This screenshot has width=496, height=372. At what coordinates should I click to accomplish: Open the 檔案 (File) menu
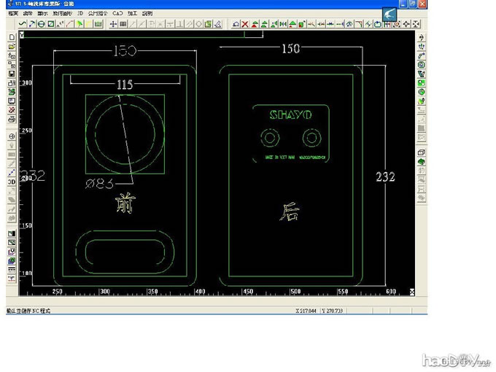pos(13,14)
